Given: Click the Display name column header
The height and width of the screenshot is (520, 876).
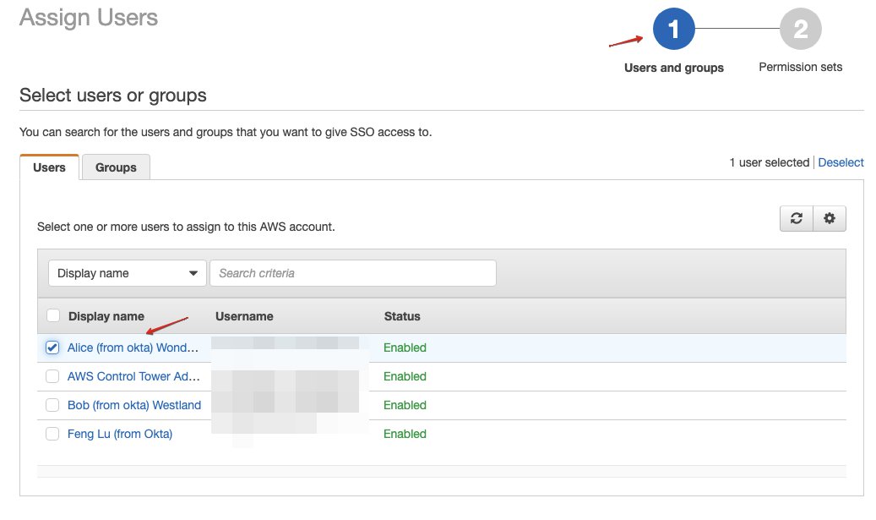Looking at the screenshot, I should [106, 316].
